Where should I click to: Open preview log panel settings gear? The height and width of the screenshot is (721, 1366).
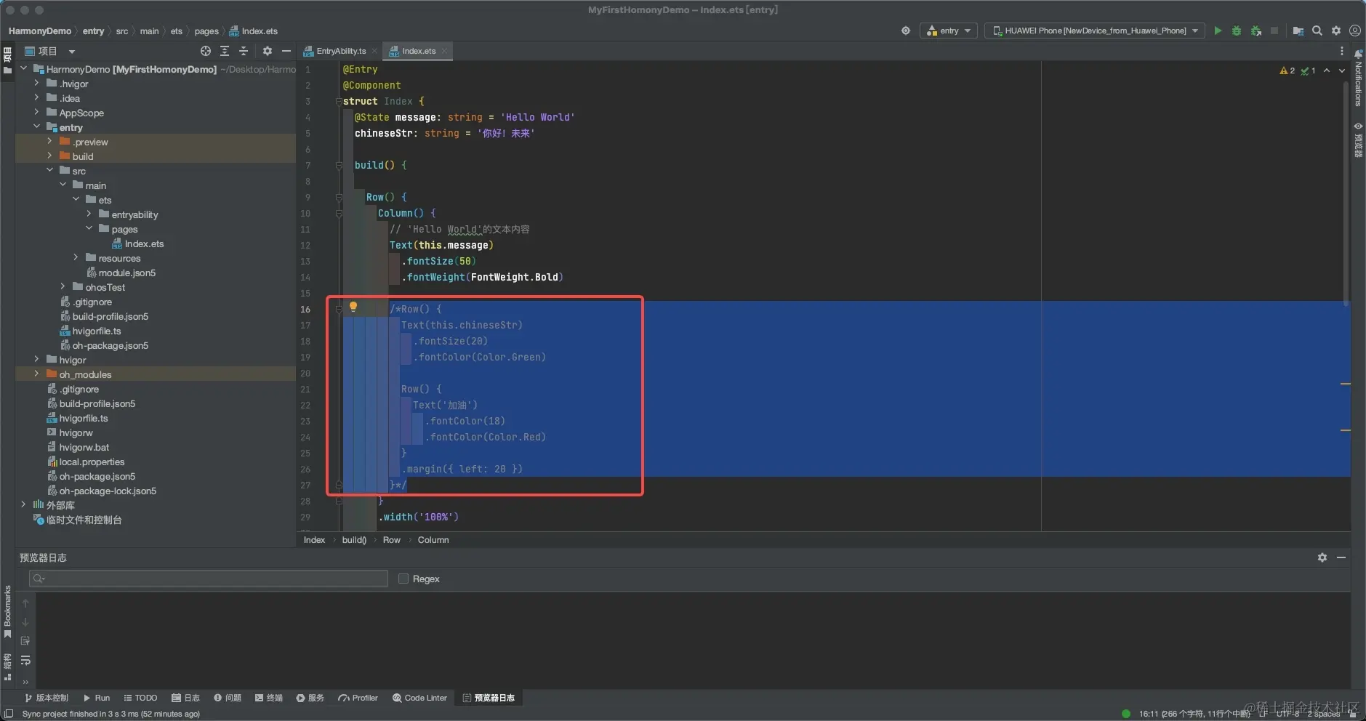[1322, 557]
